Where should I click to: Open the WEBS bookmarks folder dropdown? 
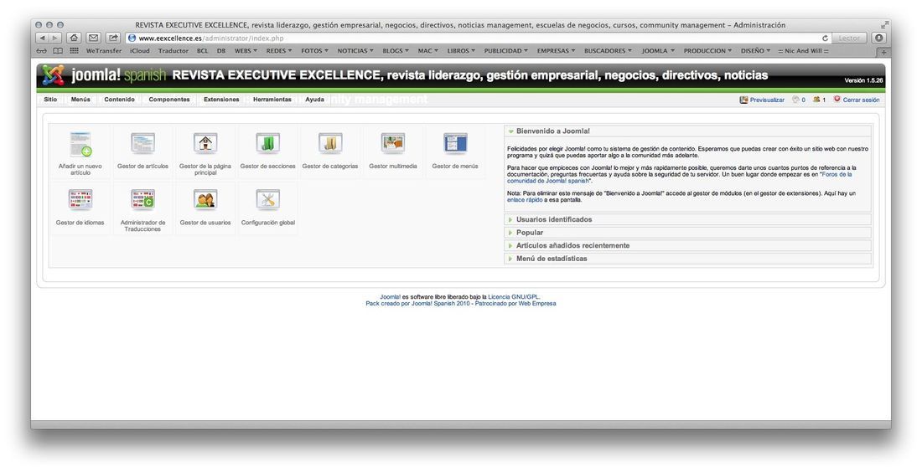pyautogui.click(x=246, y=51)
